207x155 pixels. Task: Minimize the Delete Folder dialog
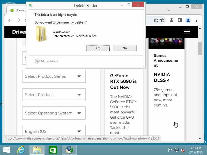coord(122,5)
